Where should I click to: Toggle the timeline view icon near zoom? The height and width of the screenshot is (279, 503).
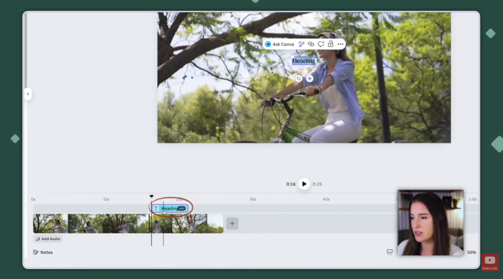tap(390, 252)
